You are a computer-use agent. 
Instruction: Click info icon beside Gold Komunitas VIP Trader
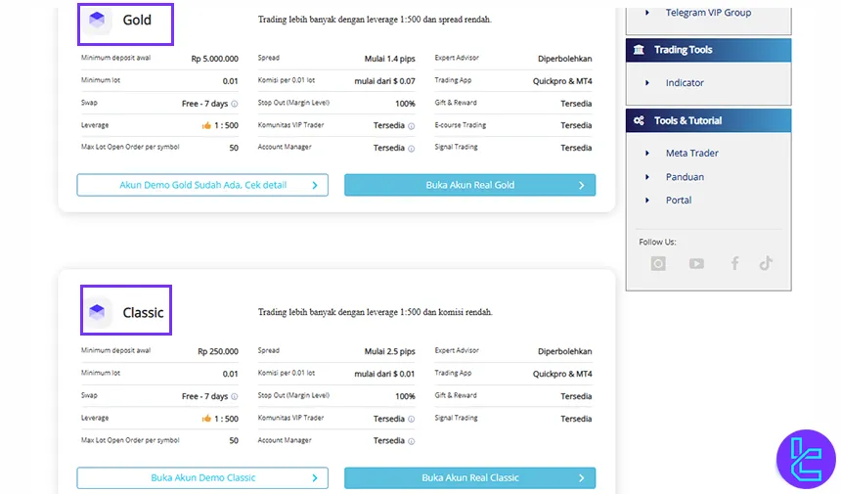point(412,126)
